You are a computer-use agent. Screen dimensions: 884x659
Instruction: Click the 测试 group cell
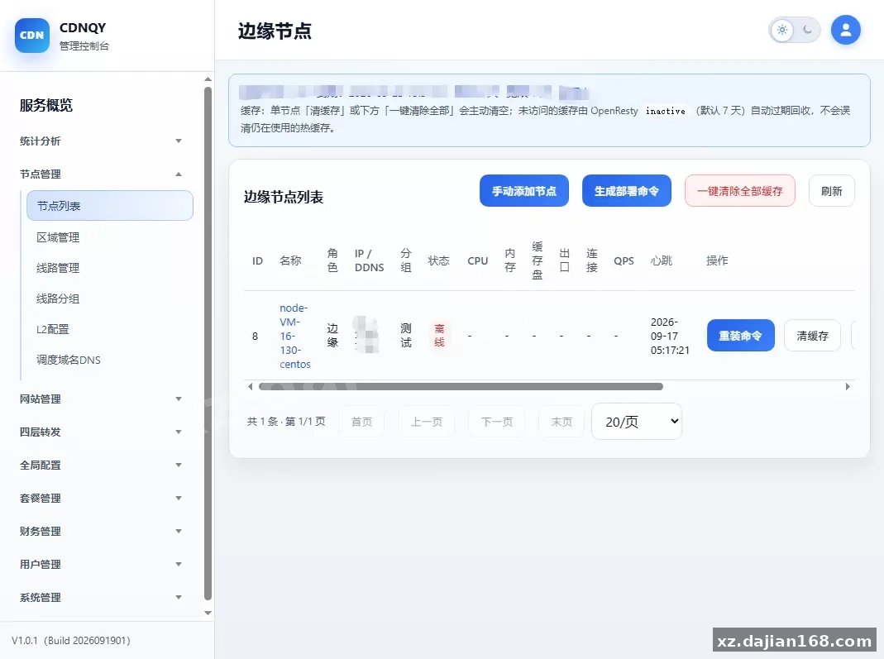pyautogui.click(x=406, y=336)
